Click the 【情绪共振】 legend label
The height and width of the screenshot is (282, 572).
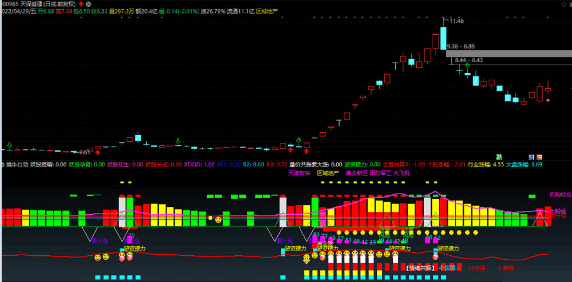[x=420, y=268]
